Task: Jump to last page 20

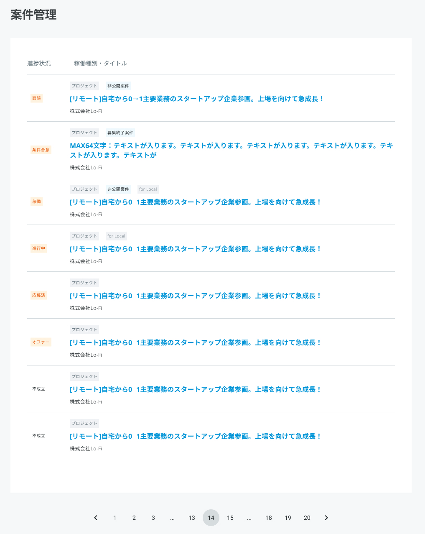Action: [x=307, y=518]
